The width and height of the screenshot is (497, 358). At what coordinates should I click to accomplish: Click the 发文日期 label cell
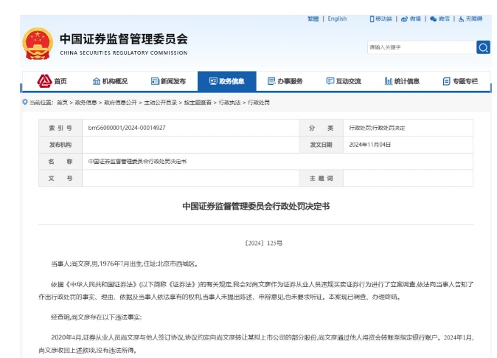[321, 145]
